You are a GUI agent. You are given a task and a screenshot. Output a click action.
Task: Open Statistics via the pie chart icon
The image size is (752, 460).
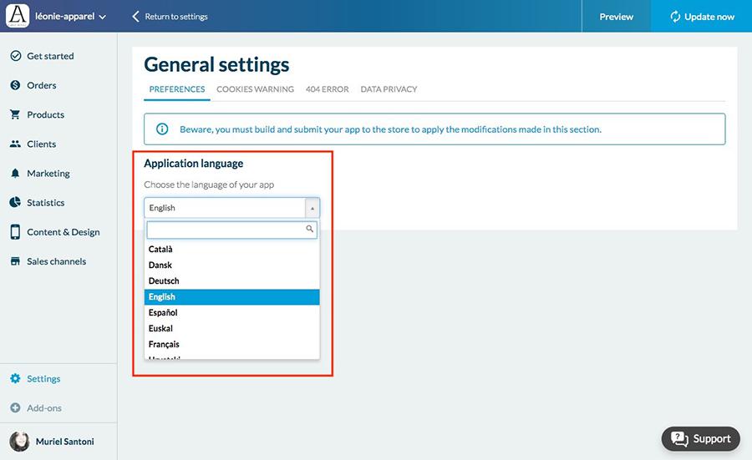[15, 203]
